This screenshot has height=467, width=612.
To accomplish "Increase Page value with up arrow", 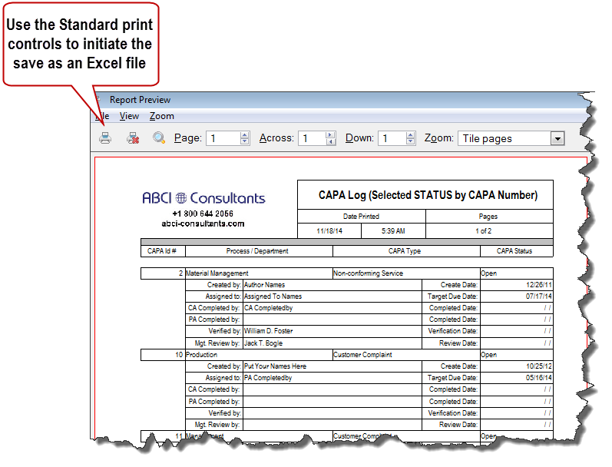I will (x=245, y=135).
